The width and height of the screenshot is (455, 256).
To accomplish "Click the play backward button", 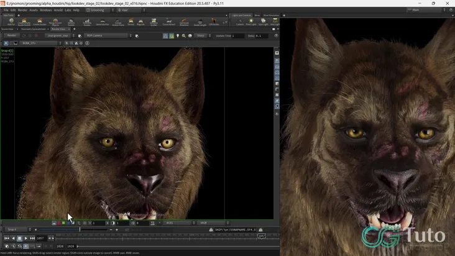I will pyautogui.click(x=13, y=239).
